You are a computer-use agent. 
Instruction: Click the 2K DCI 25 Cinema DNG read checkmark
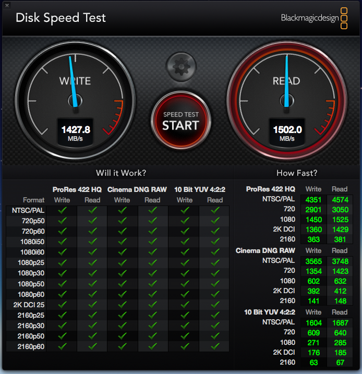(153, 305)
